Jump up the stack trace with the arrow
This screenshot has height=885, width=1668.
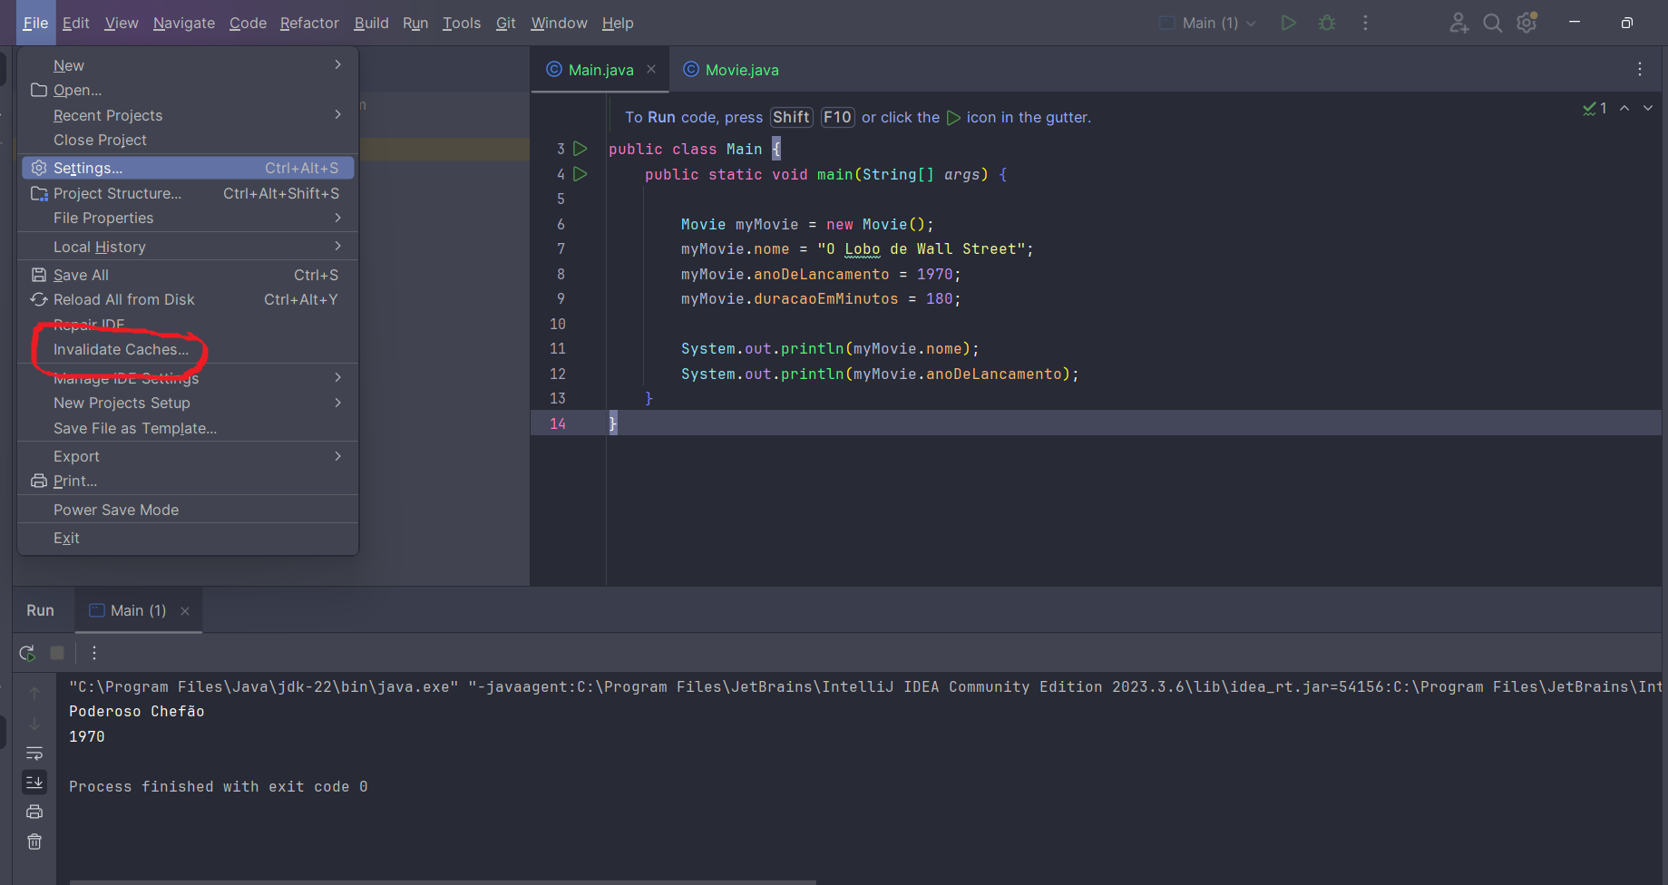coord(34,694)
